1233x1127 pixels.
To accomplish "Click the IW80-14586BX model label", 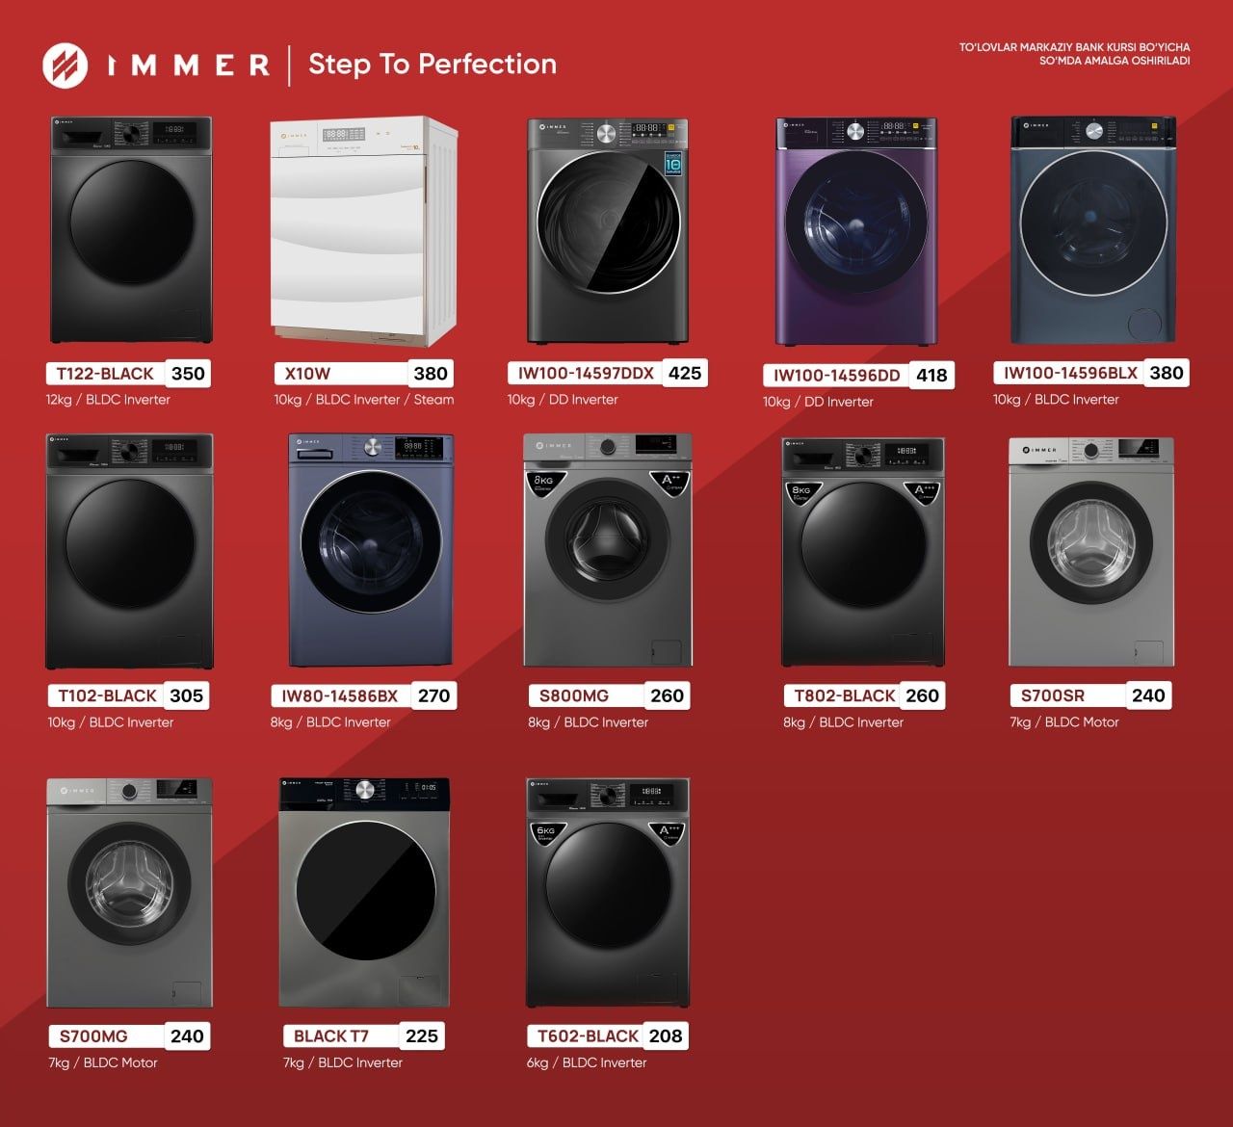I will tap(339, 695).
